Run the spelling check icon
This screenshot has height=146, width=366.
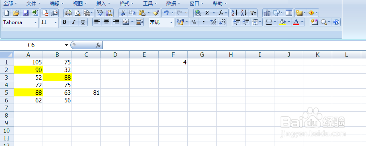[x=100, y=13]
